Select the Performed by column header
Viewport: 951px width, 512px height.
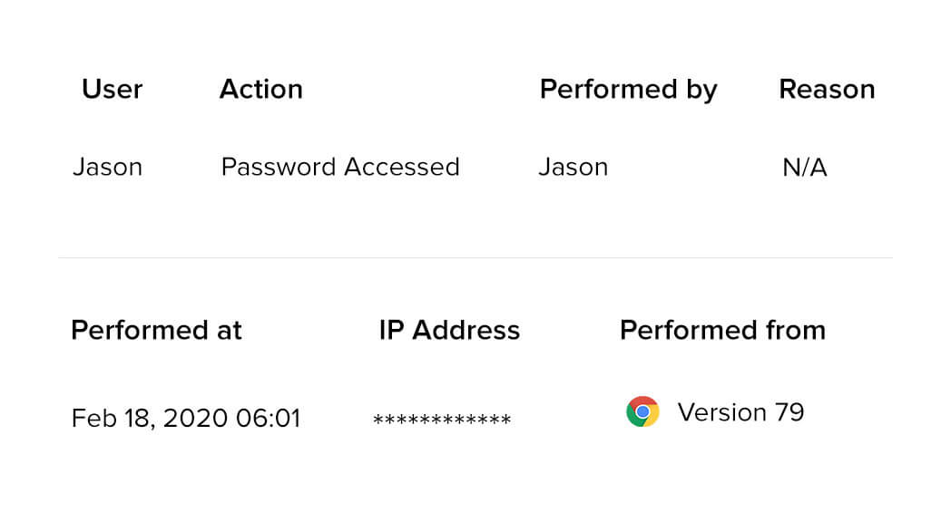tap(628, 89)
